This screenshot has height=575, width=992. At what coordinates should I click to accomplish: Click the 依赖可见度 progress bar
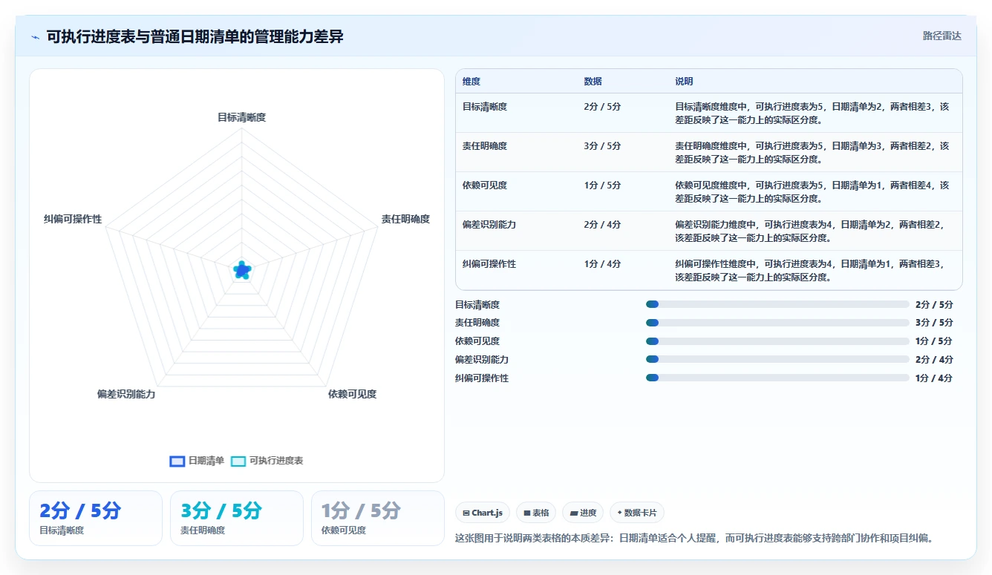[x=777, y=341]
